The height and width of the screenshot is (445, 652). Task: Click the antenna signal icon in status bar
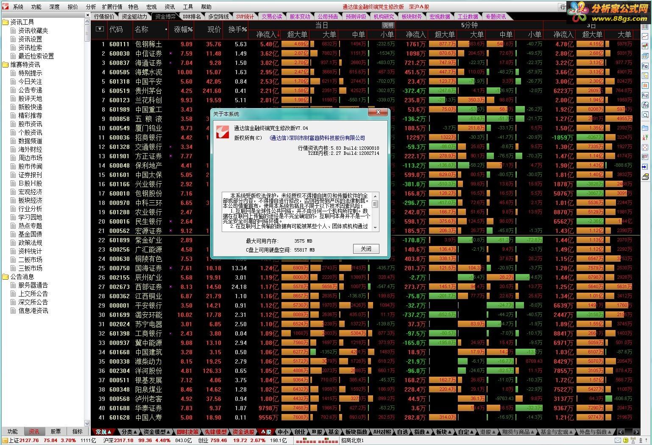(x=633, y=440)
